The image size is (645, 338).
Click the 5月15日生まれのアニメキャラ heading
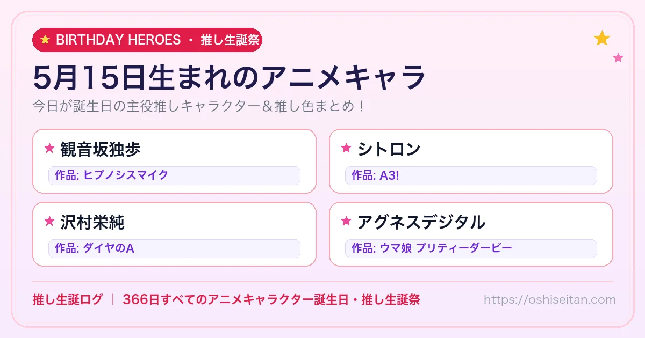pyautogui.click(x=230, y=78)
